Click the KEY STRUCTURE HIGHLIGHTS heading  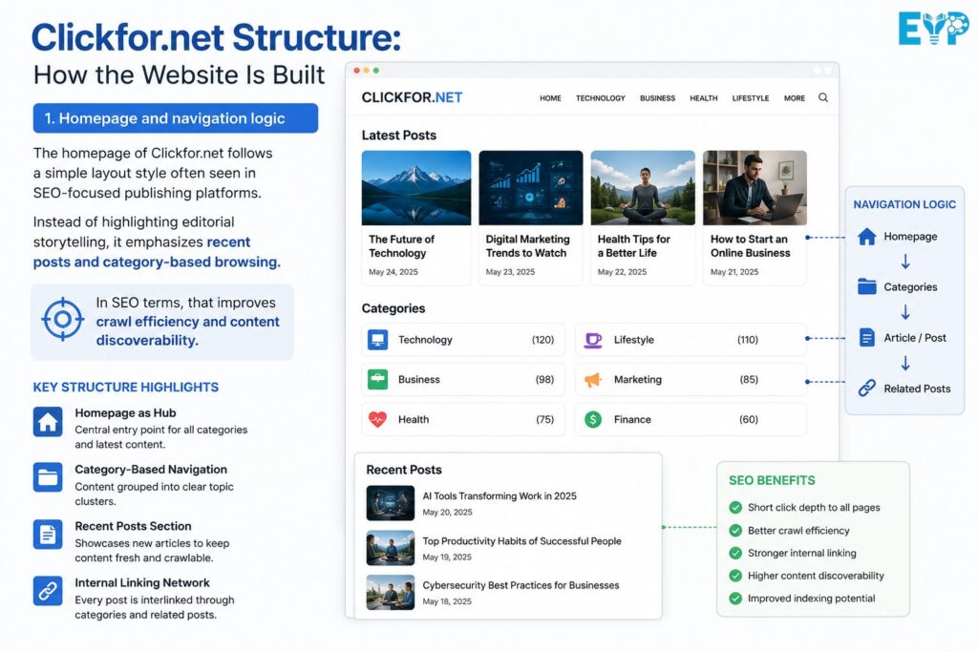click(x=125, y=387)
